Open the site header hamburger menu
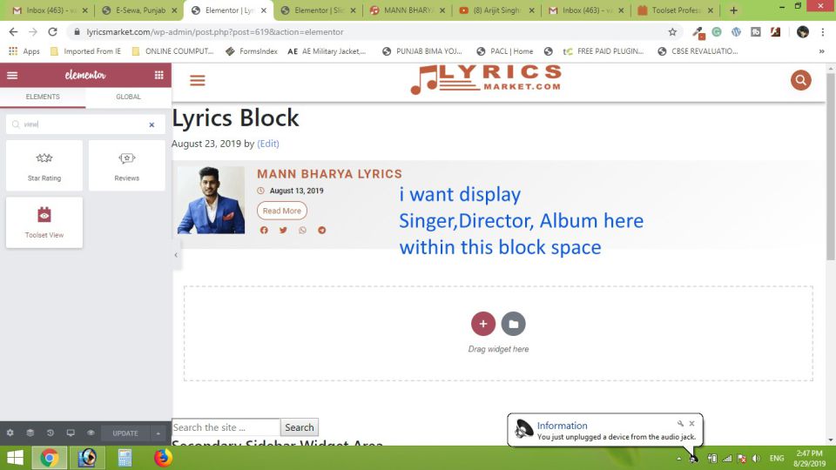836x470 pixels. point(198,81)
